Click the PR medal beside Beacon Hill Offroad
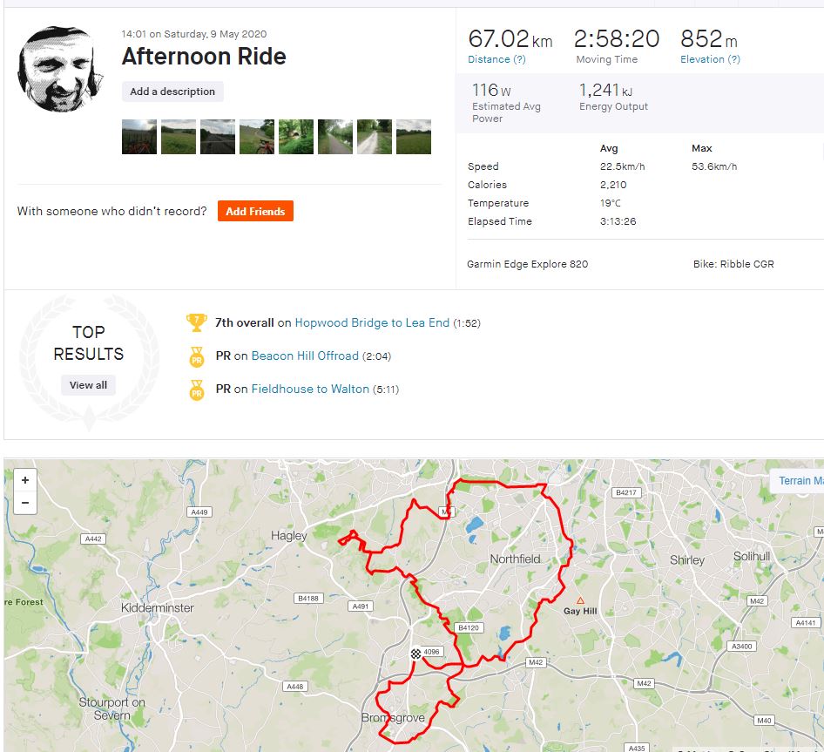The width and height of the screenshot is (824, 752). 197,356
